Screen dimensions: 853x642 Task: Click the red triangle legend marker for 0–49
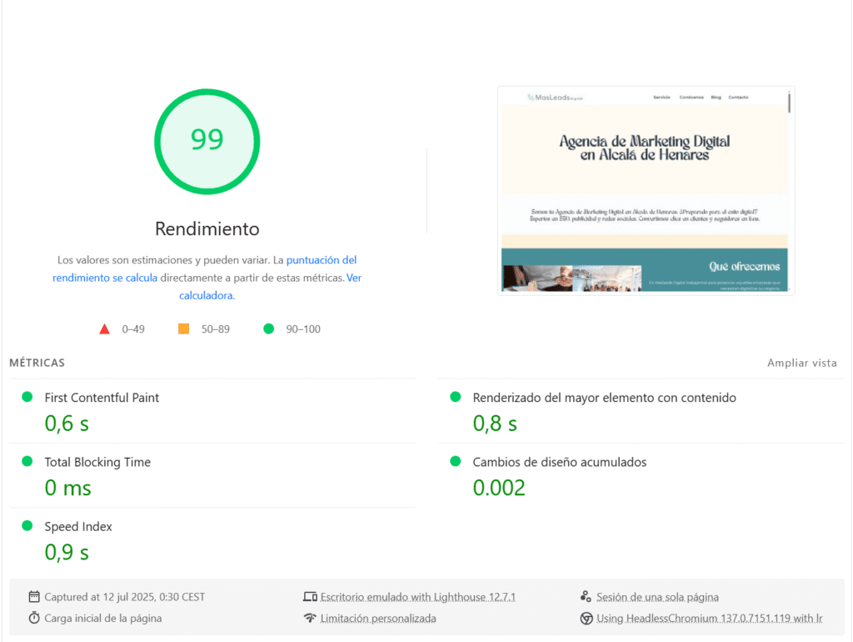coord(104,329)
